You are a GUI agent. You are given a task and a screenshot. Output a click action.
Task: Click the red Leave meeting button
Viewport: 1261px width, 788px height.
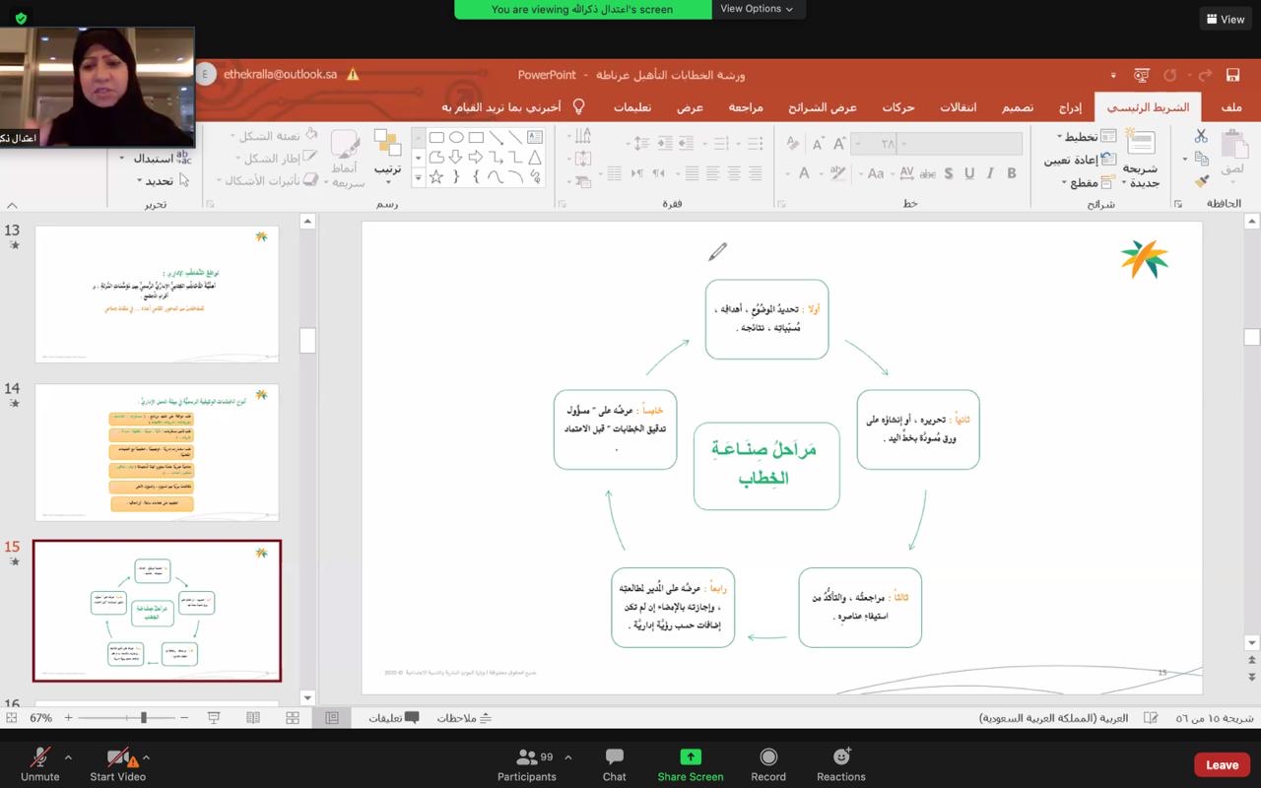[1222, 764]
